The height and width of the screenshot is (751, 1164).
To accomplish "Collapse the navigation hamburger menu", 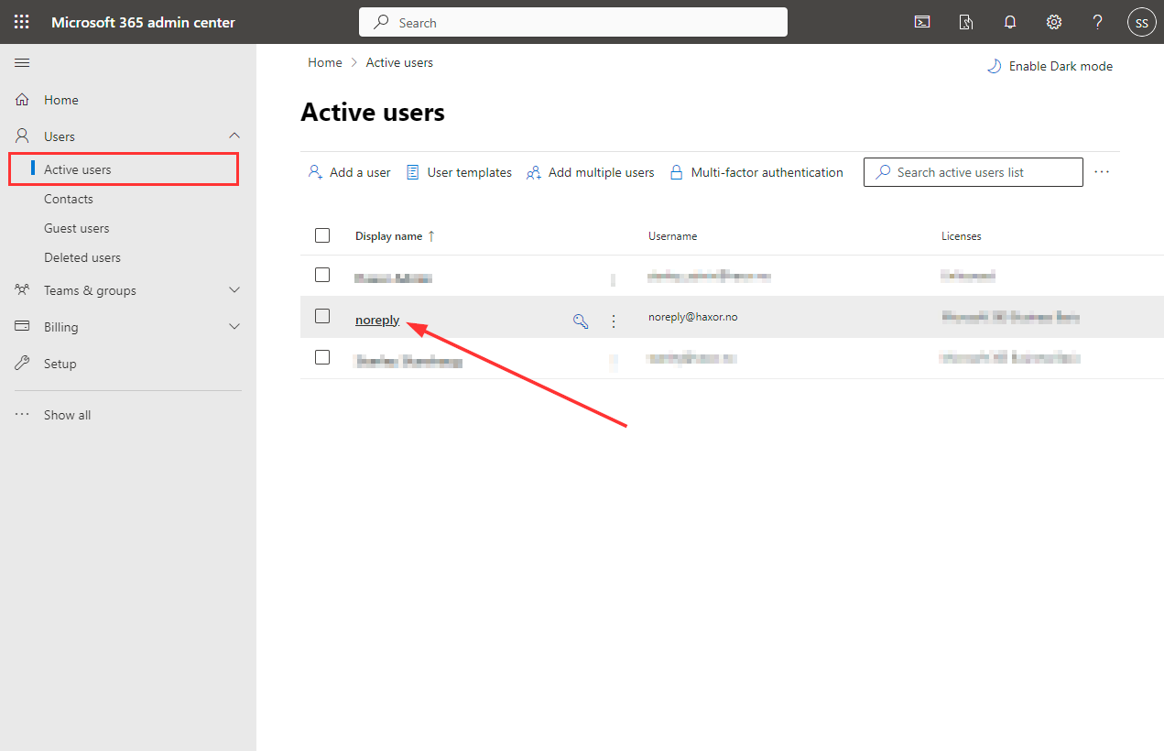I will [22, 62].
